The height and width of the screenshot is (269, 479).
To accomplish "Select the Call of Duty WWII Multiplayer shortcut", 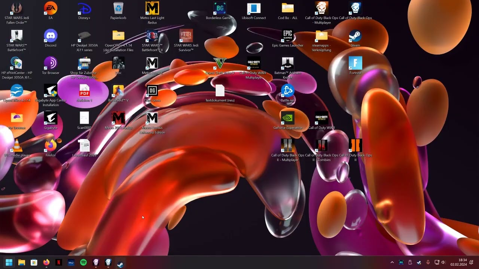I will tap(254, 68).
